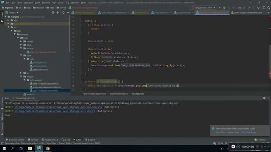271x152 pixels.
Task: Open TypeScript tool window
Action: point(50,140)
